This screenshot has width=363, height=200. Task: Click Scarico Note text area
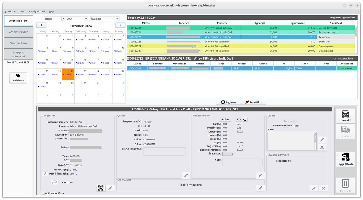[x=291, y=141]
